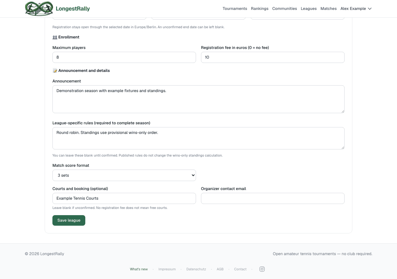
Task: Open the Contact footer link
Action: [240, 269]
